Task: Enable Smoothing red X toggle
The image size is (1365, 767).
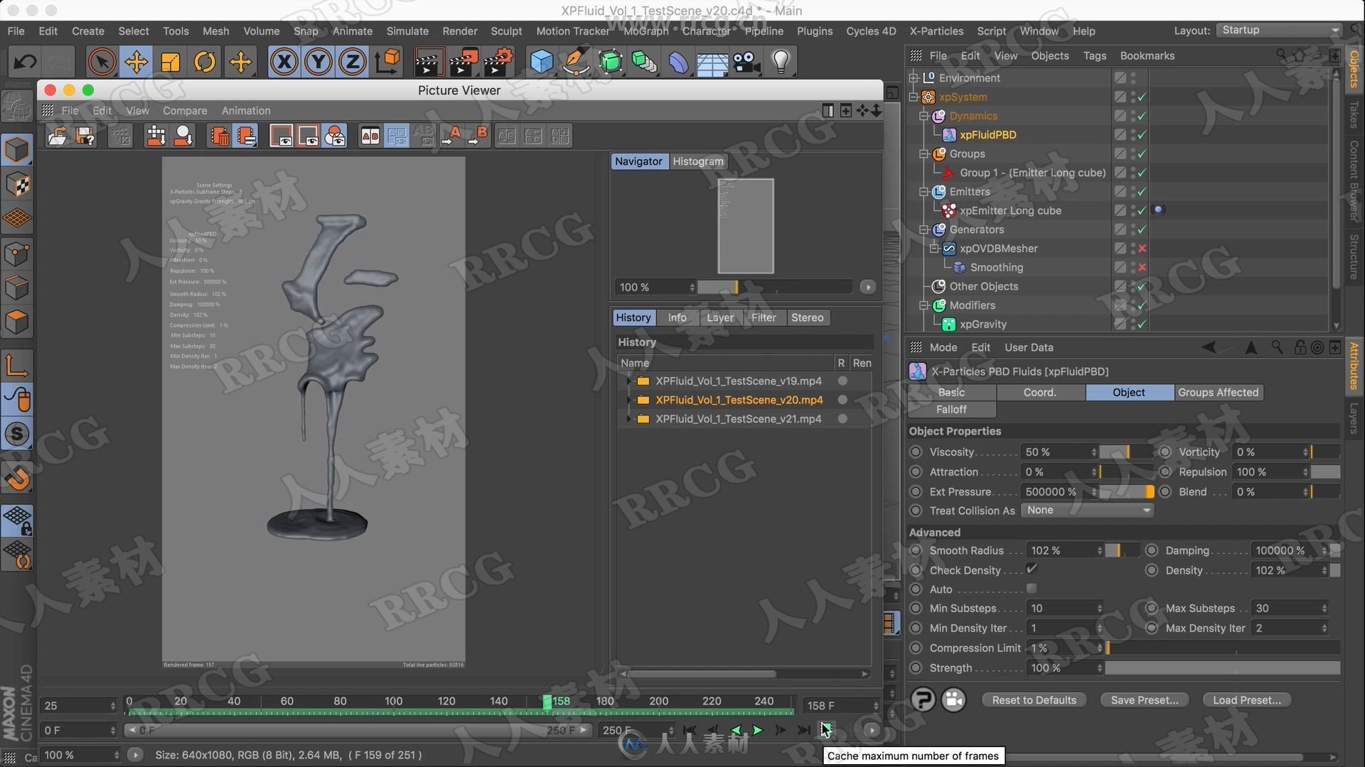Action: [1142, 268]
